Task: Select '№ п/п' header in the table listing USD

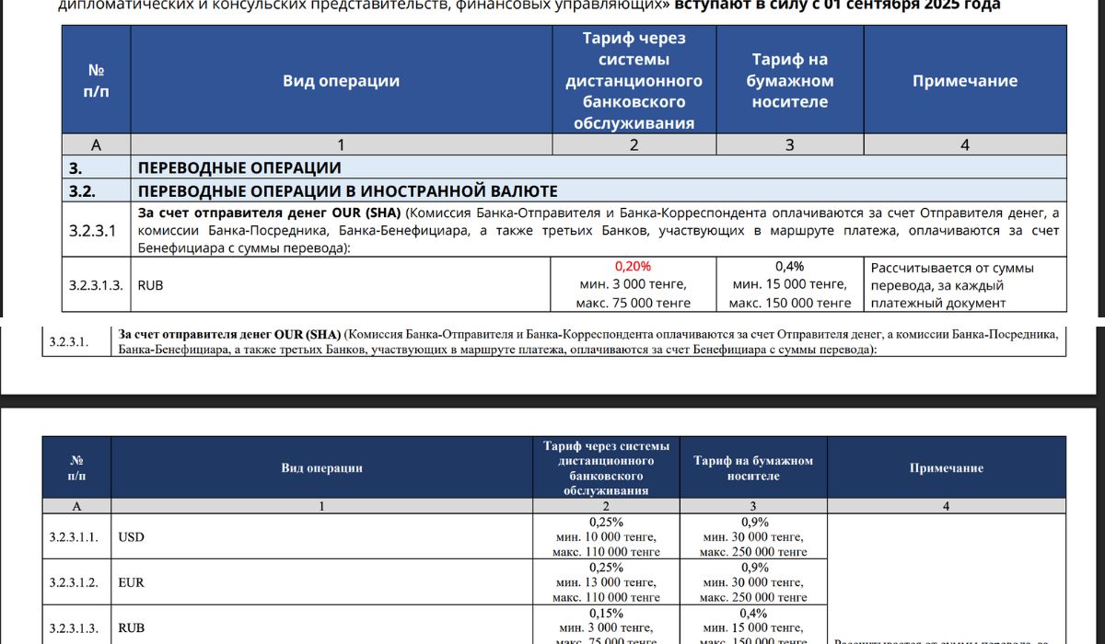Action: [76, 467]
